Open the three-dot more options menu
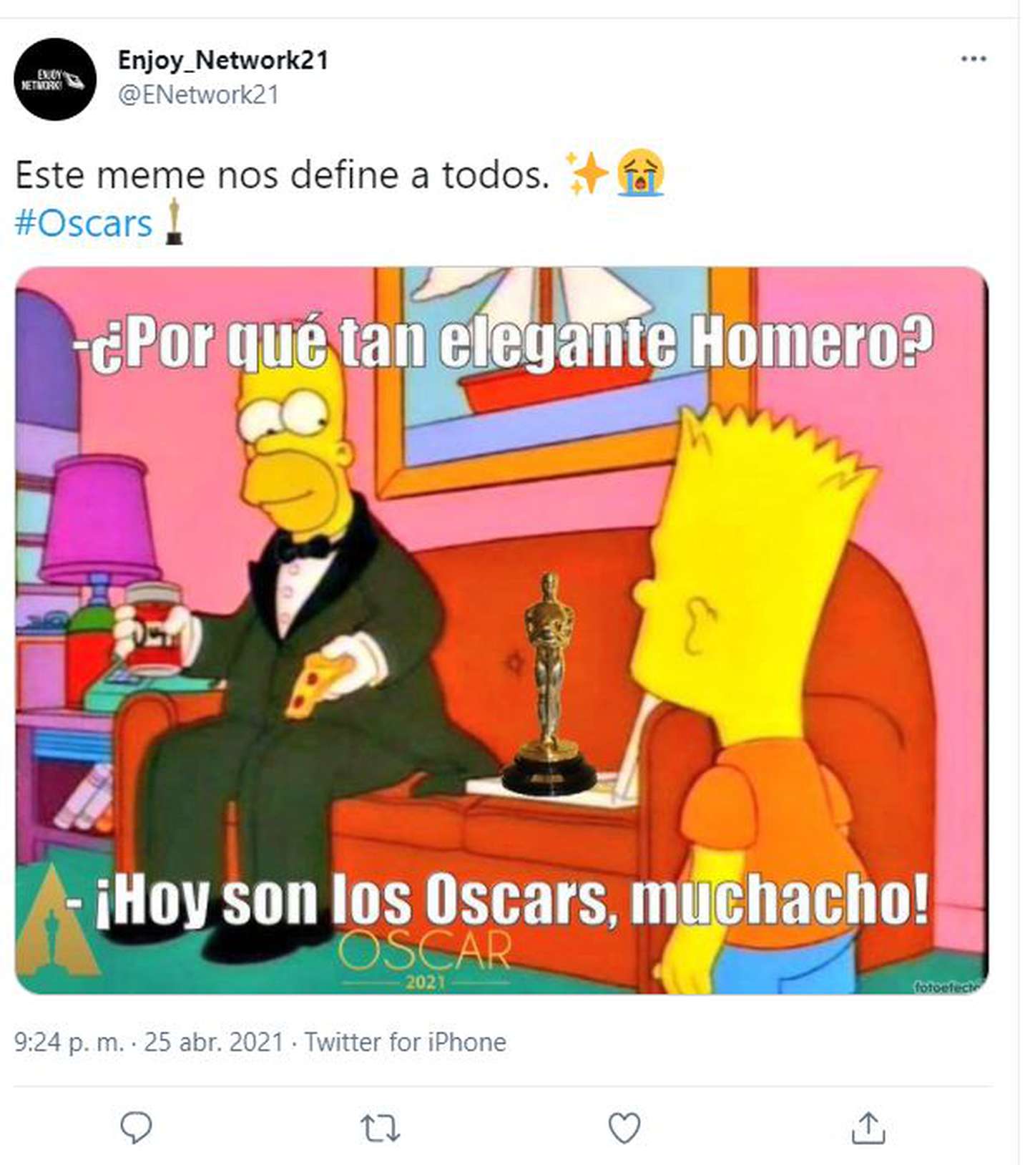 pyautogui.click(x=973, y=59)
